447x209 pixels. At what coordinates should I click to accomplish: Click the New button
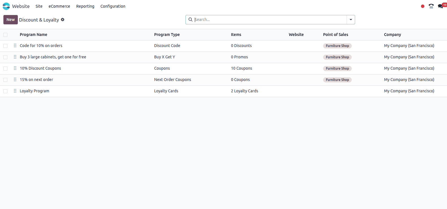click(x=10, y=20)
